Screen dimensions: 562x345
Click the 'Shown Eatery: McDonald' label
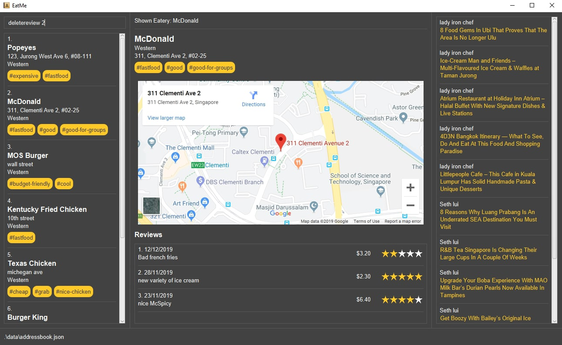pos(166,20)
